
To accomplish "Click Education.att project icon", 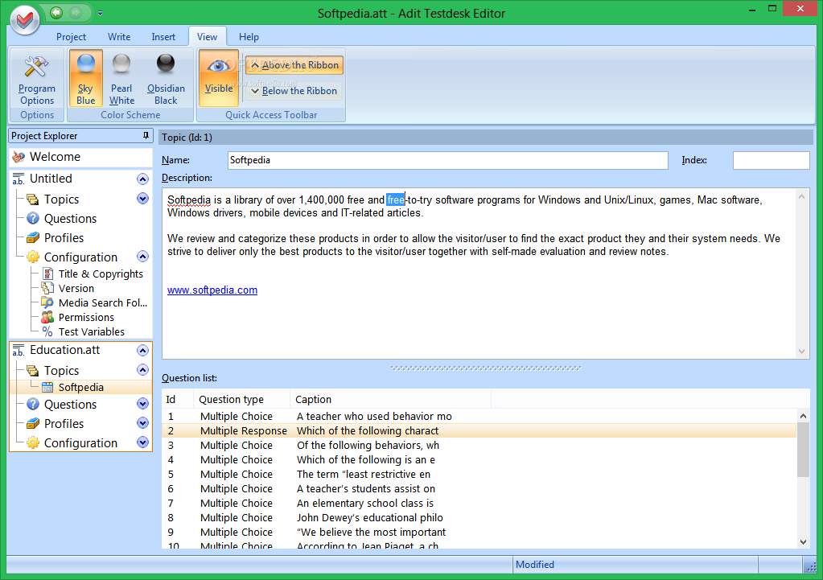I will (19, 350).
